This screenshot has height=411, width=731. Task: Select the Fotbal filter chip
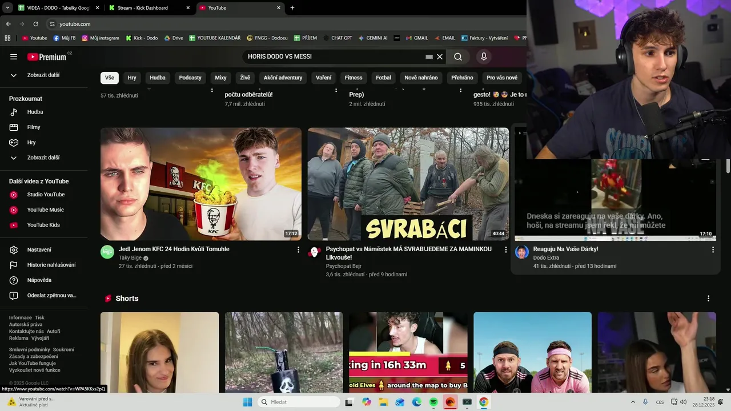coord(383,78)
